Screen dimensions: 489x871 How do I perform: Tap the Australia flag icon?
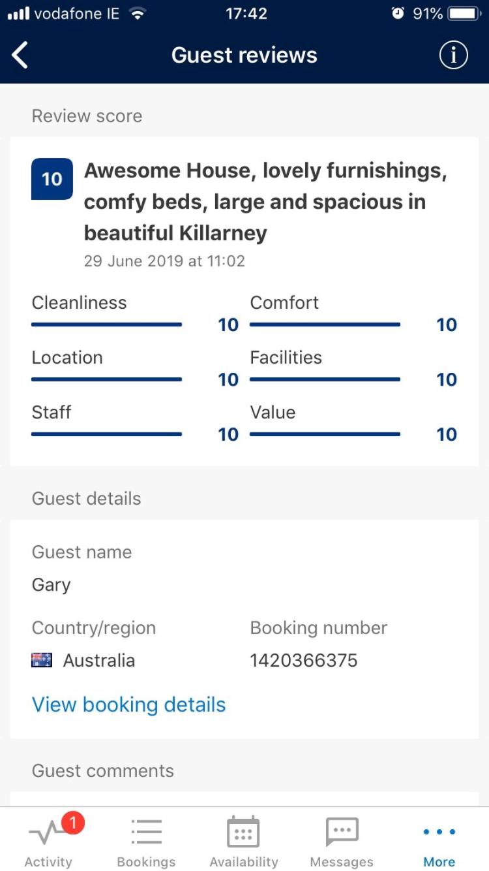point(42,660)
